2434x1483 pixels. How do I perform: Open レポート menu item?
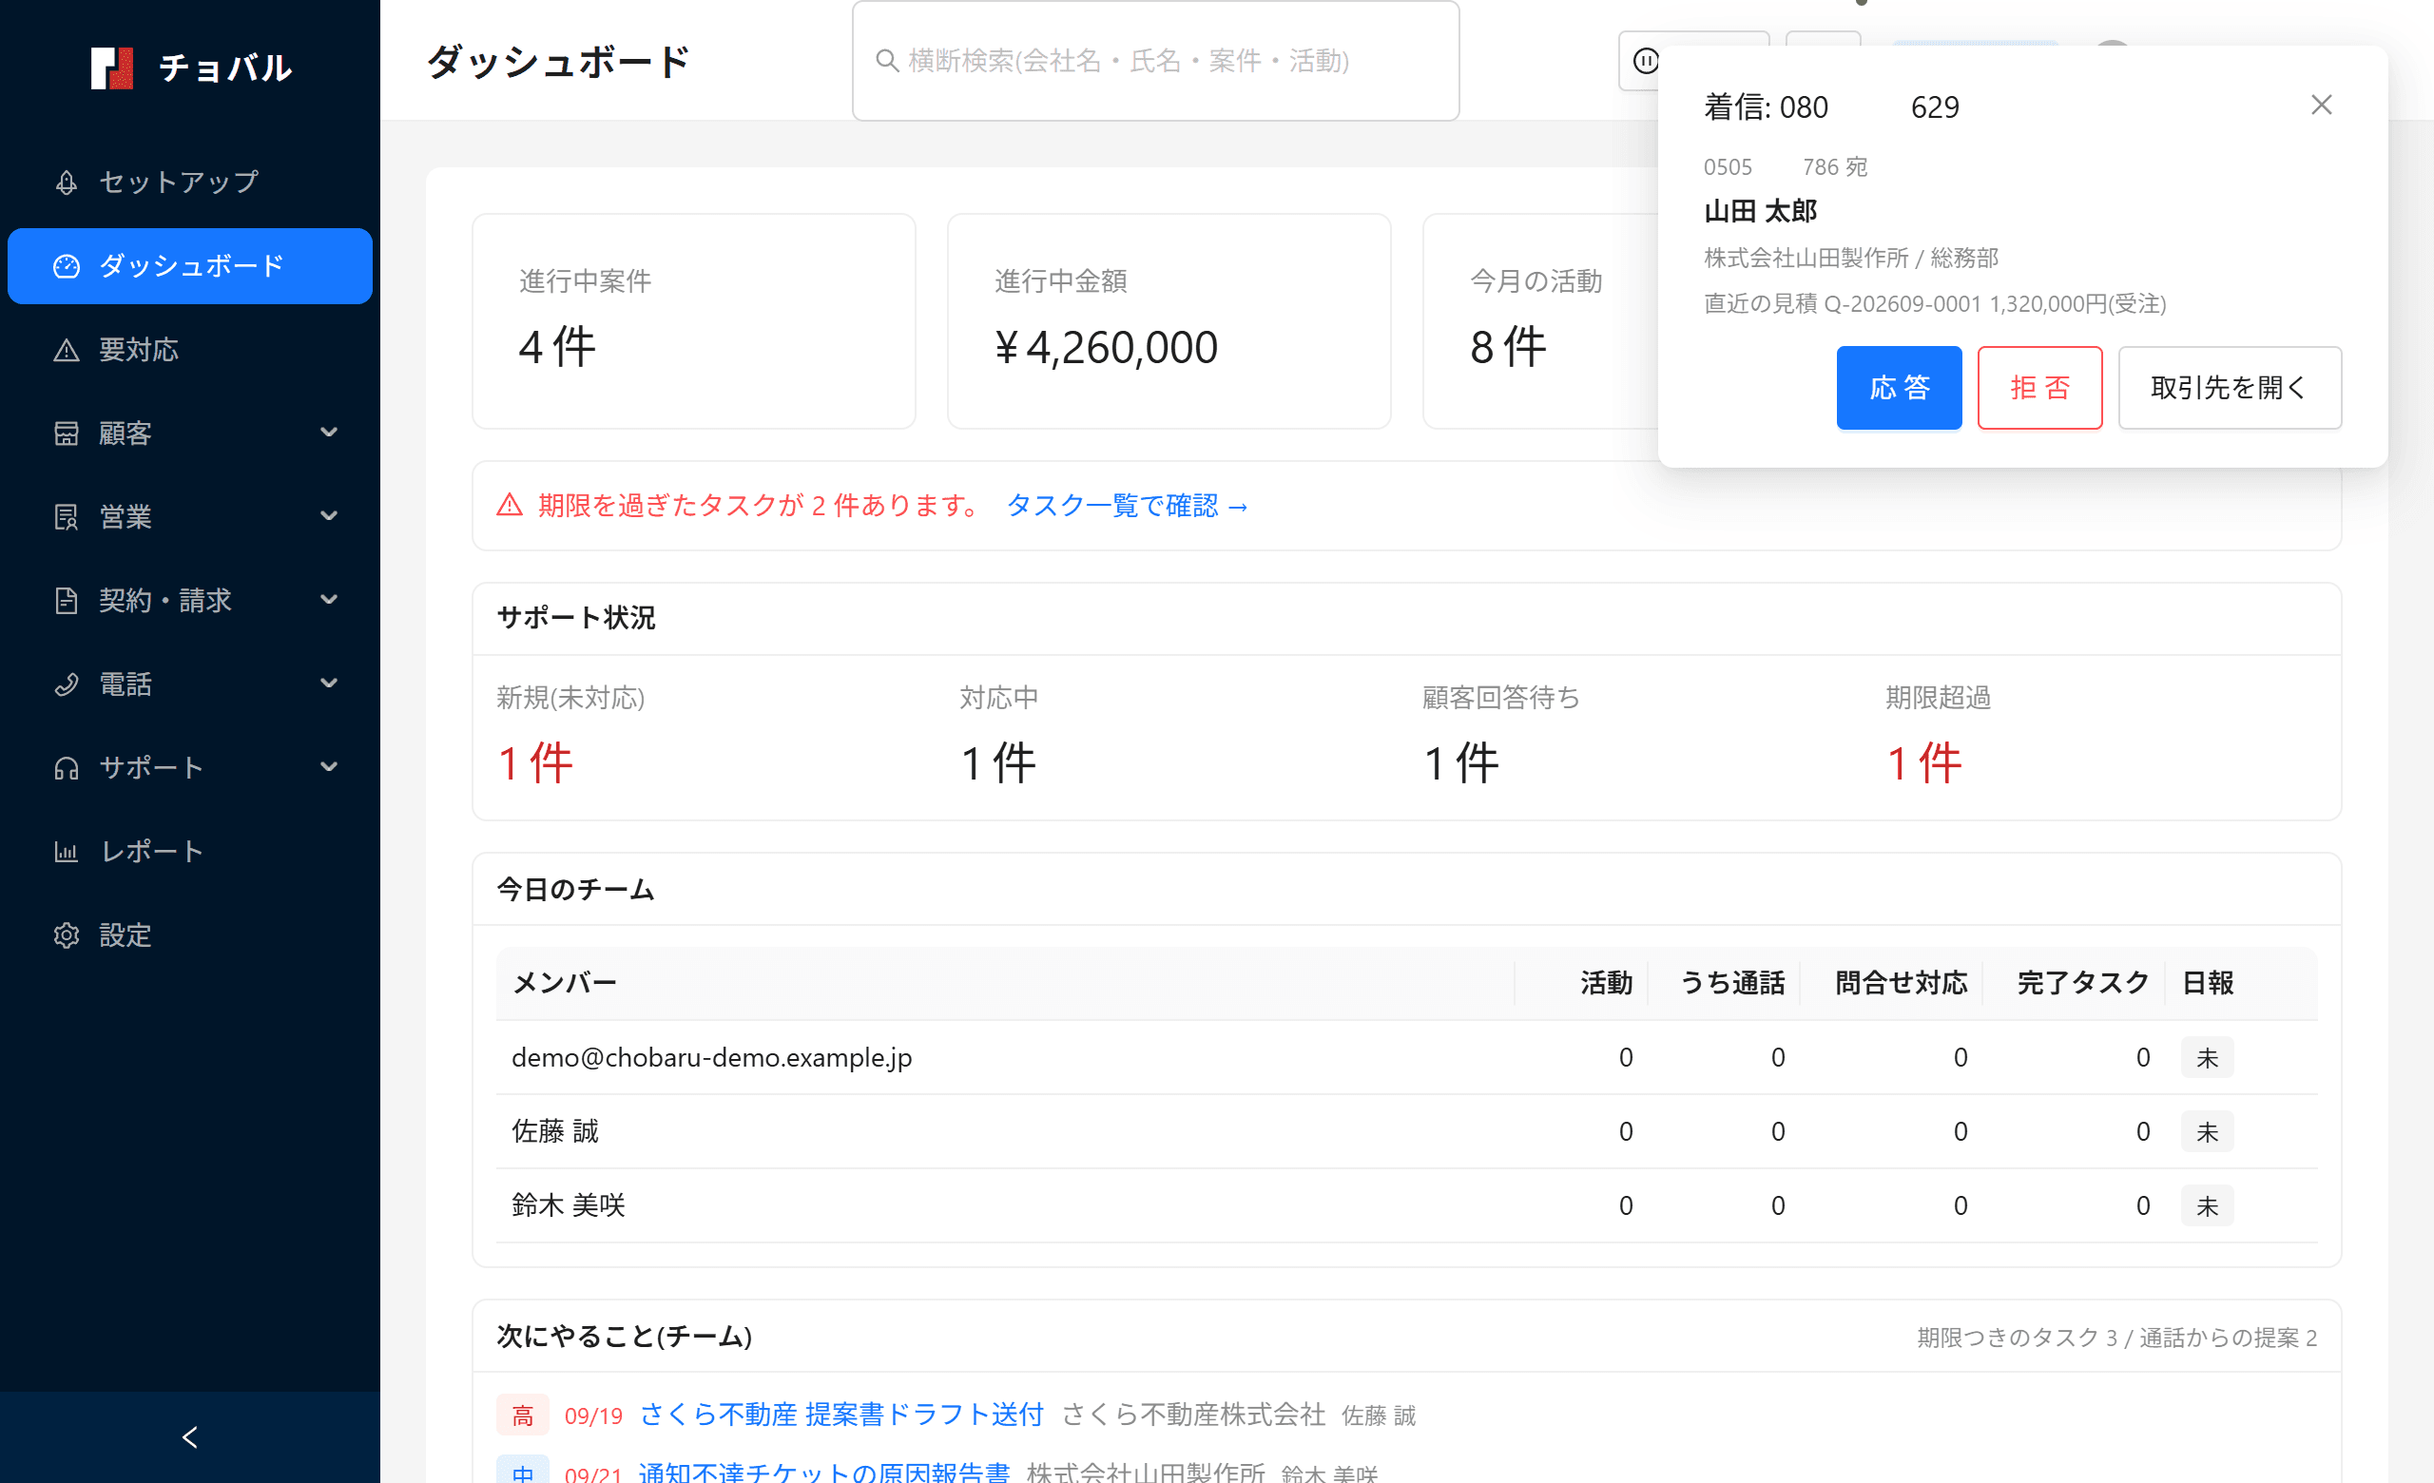[189, 851]
